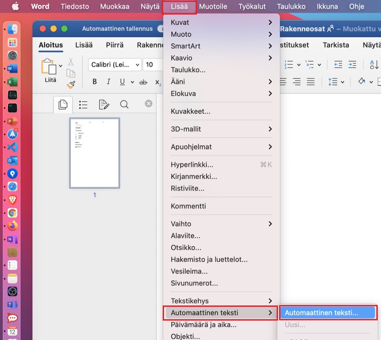This screenshot has width=381, height=340.
Task: Switch to the Aloitus ribbon tab
Action: coord(51,45)
